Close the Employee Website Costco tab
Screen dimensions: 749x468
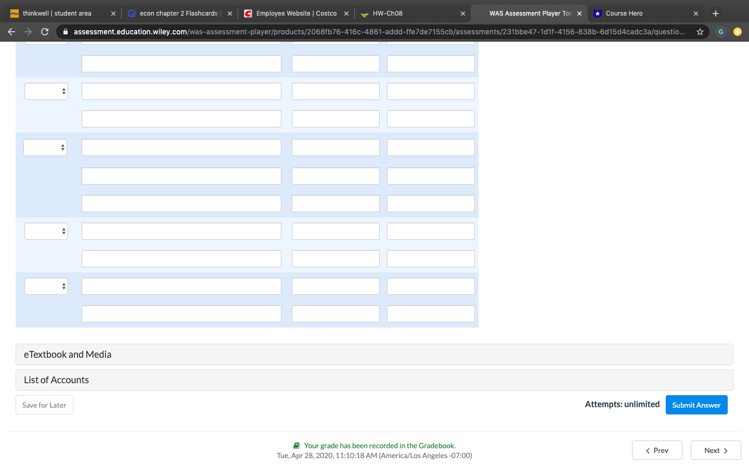tap(346, 14)
